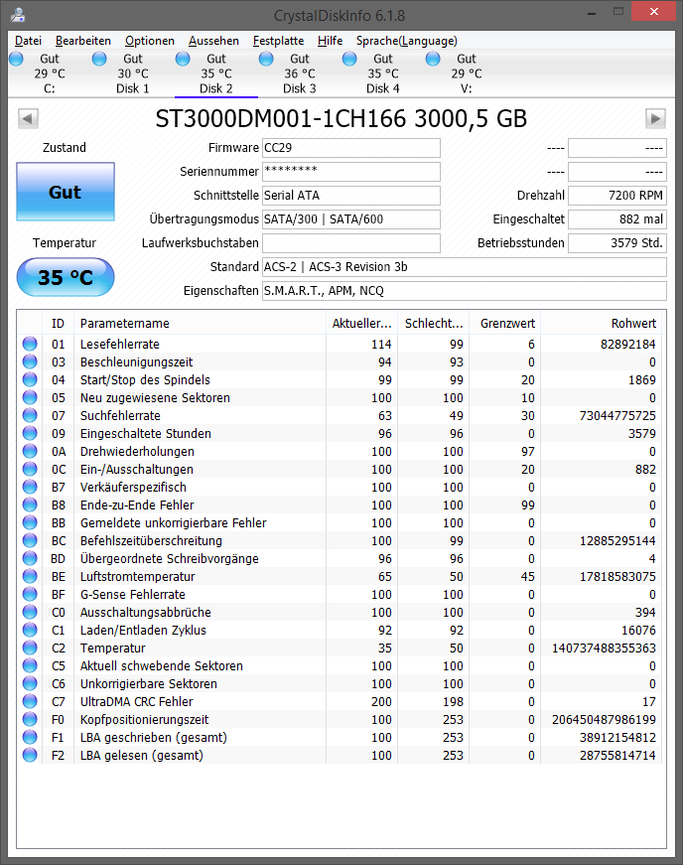Click the Betriebsstunden value 3579 Std.

617,242
